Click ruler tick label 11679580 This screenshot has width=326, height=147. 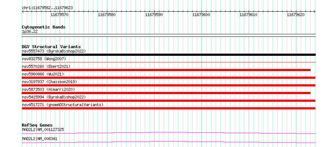click(x=107, y=15)
